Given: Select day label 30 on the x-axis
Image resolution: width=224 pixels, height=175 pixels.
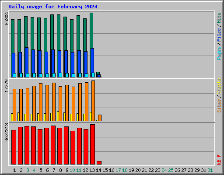Looking at the screenshot, I should tap(203, 170).
